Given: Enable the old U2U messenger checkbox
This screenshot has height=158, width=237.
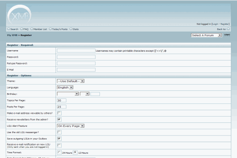Looking at the screenshot, I should point(59,132).
